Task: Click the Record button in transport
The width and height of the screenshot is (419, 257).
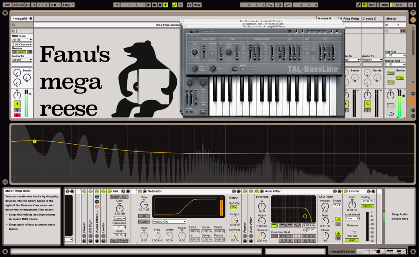Action: tap(160, 5)
